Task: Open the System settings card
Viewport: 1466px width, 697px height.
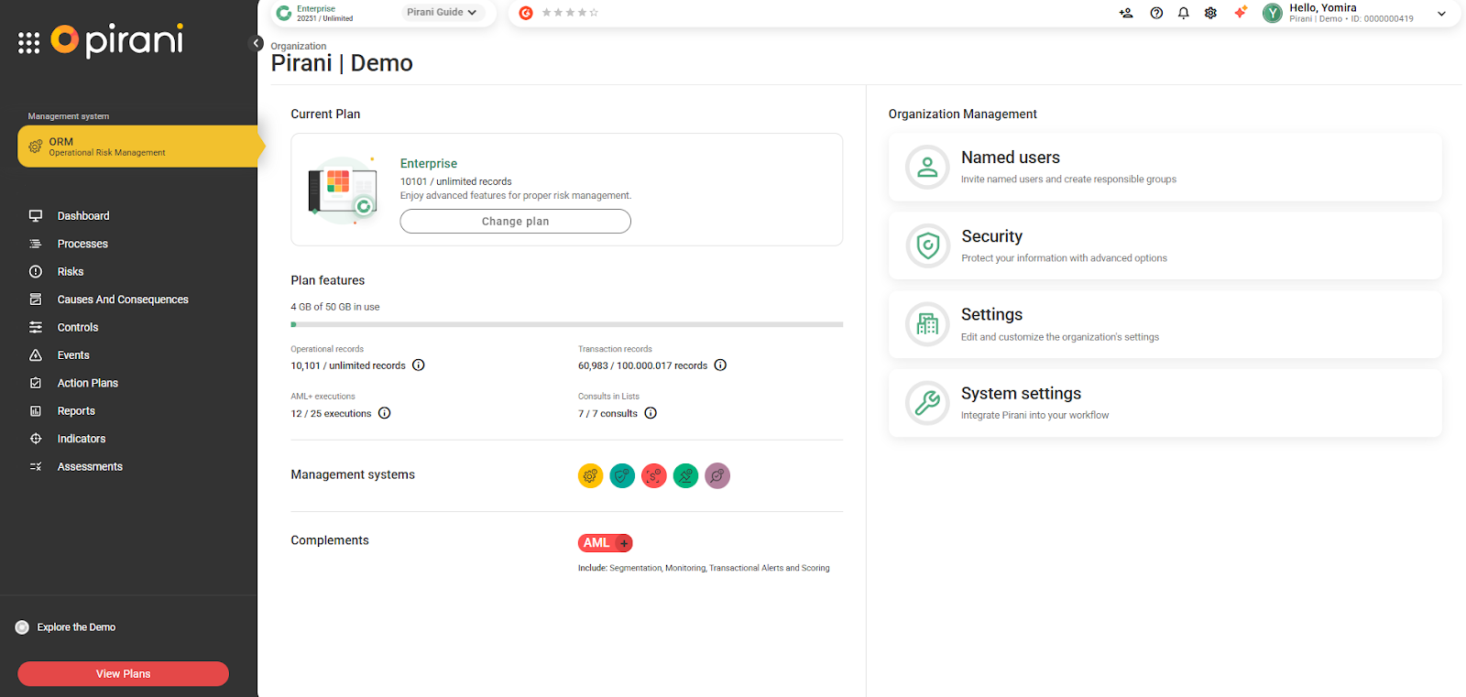Action: [1165, 403]
